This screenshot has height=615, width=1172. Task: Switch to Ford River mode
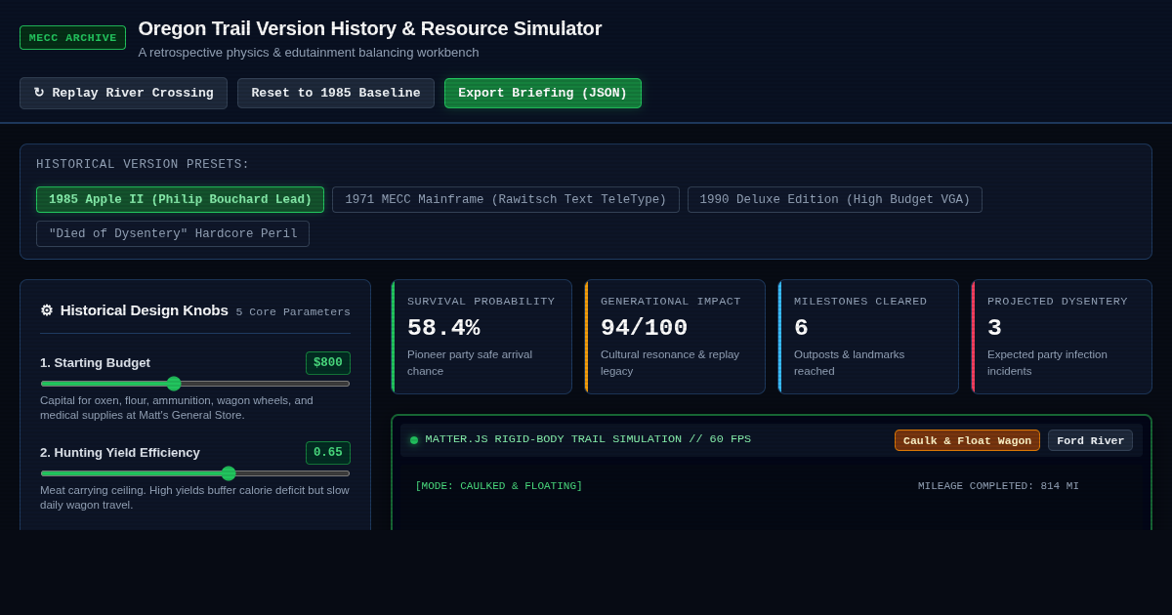coord(1090,440)
